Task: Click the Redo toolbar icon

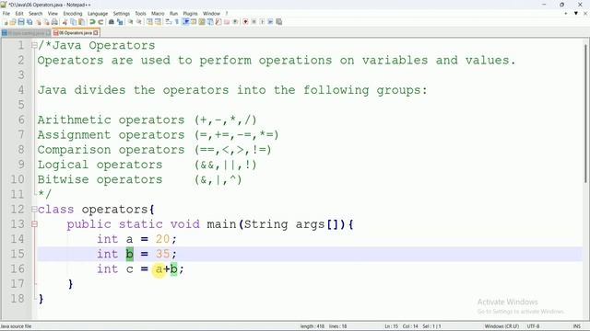Action: [x=100, y=22]
